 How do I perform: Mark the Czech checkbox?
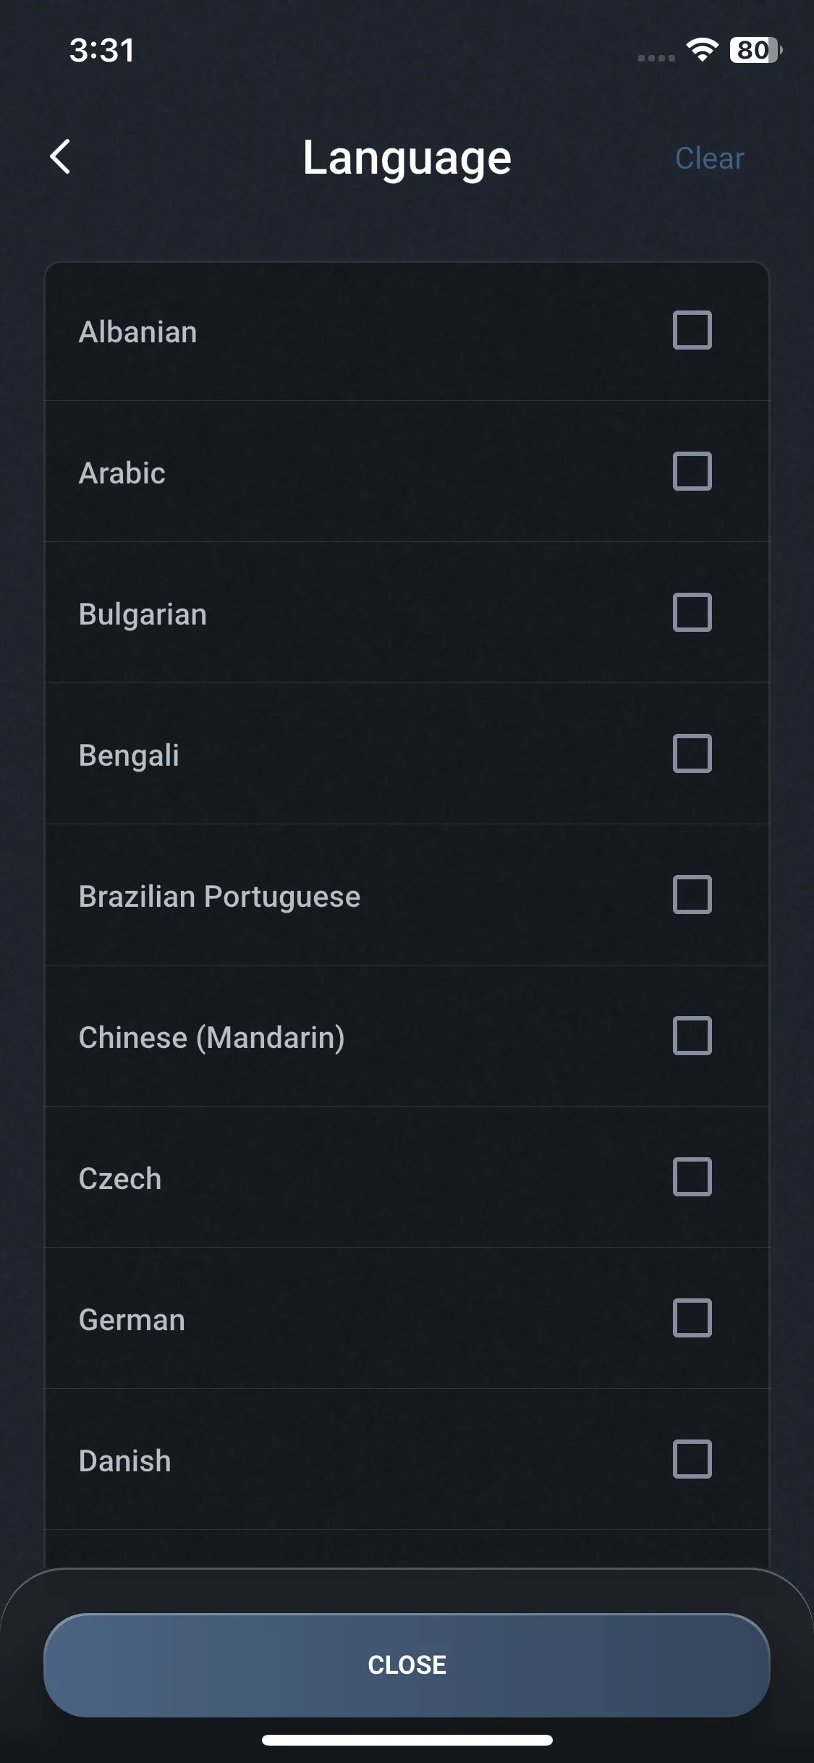[692, 1177]
